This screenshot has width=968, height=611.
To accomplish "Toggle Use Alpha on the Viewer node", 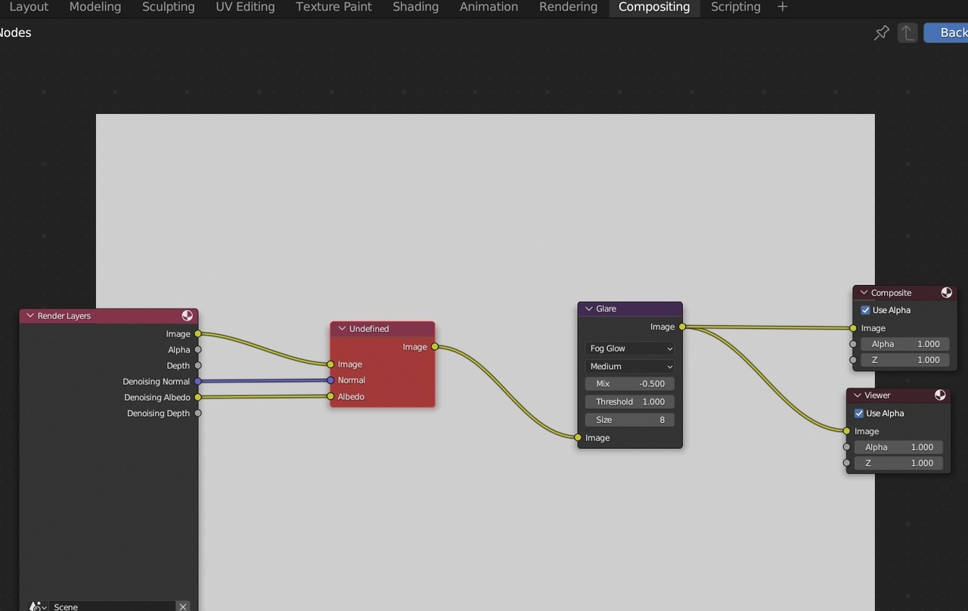I will 859,413.
